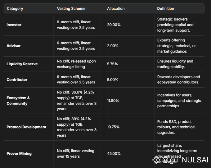
Task: Select the Vesting Scheme column header
Action: pyautogui.click(x=71, y=8)
